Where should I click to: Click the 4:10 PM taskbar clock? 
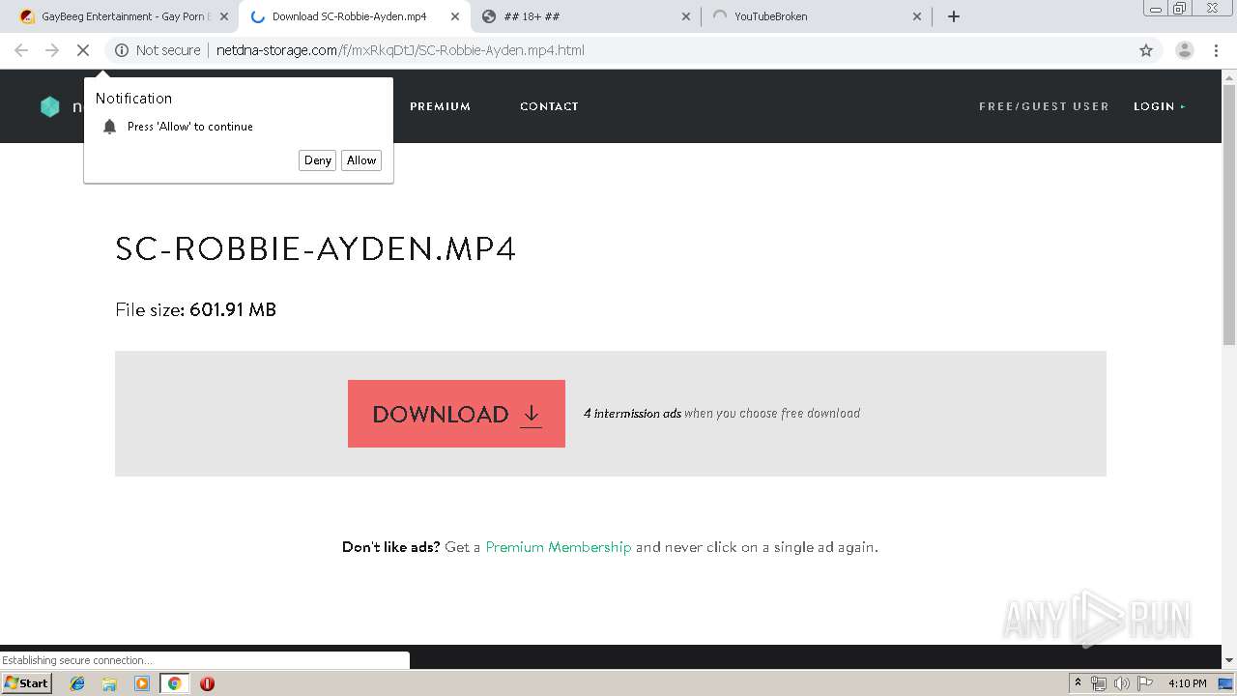tap(1188, 683)
